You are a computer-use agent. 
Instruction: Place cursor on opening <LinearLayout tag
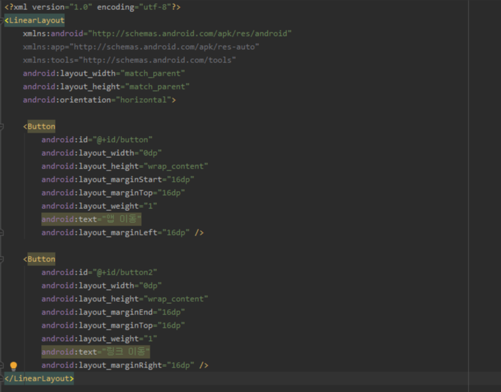coord(34,21)
